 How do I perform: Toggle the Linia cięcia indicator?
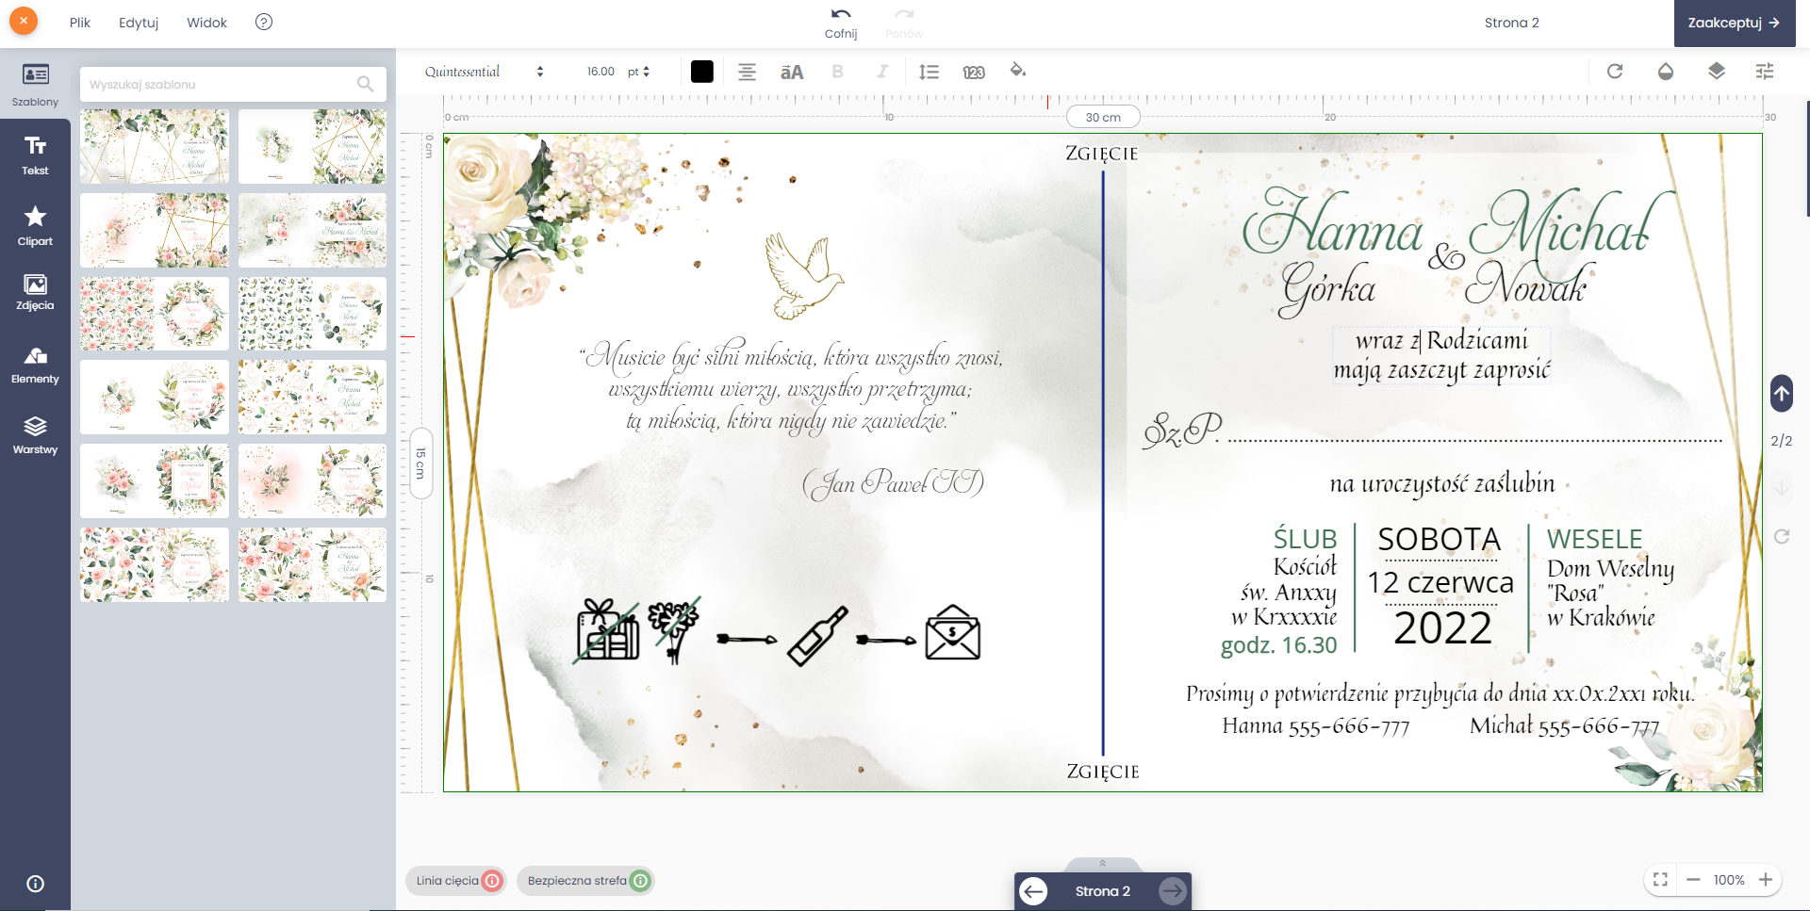(456, 881)
